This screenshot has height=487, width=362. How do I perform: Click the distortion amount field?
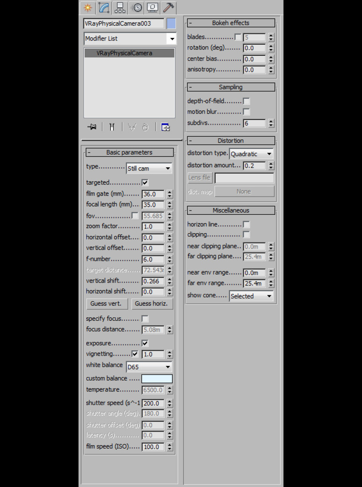255,165
